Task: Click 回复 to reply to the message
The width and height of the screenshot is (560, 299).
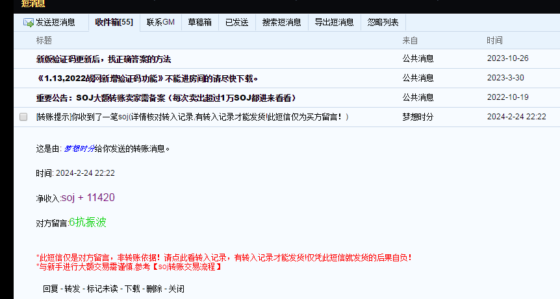Action: [51, 289]
